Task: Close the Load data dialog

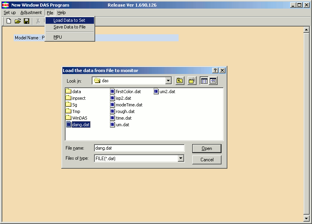Action: (222, 71)
